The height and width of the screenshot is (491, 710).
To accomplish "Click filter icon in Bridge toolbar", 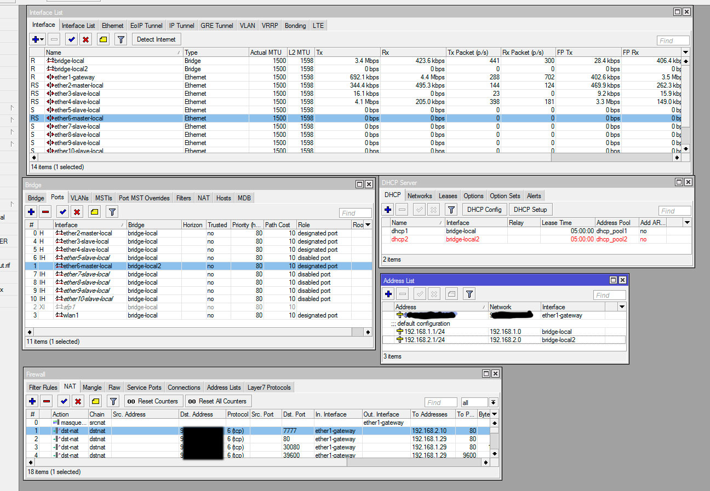I will (x=112, y=212).
